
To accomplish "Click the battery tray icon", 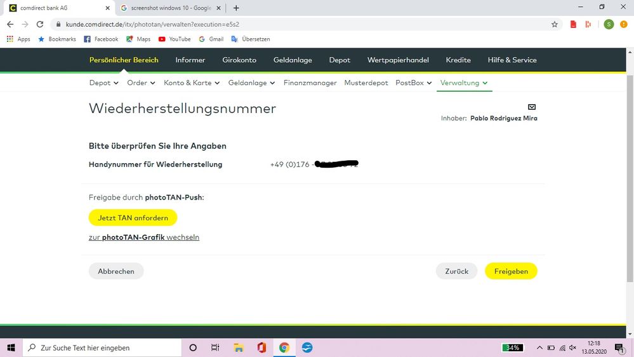I will click(x=551, y=347).
